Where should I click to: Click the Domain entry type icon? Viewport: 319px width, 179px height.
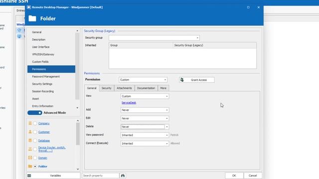pyautogui.click(x=30, y=158)
